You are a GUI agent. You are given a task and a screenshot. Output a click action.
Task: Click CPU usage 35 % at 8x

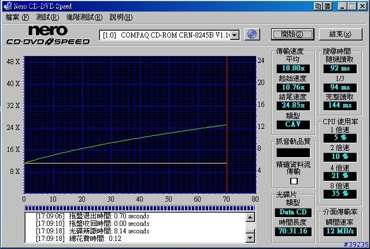click(340, 194)
